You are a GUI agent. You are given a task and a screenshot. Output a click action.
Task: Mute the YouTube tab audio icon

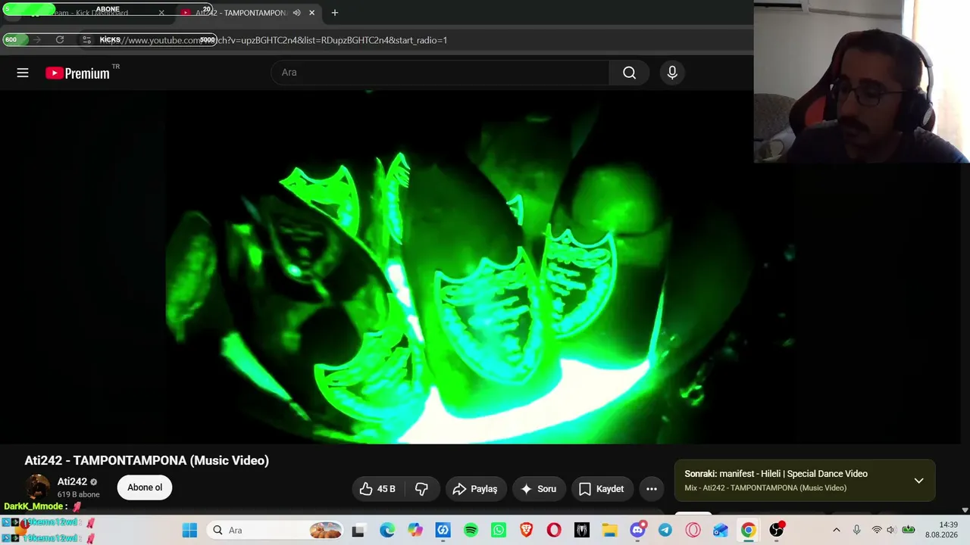[297, 13]
